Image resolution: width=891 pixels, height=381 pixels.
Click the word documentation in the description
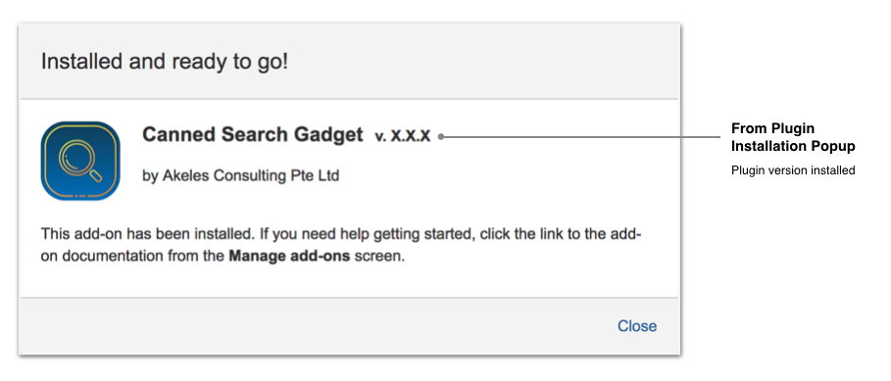tap(113, 256)
